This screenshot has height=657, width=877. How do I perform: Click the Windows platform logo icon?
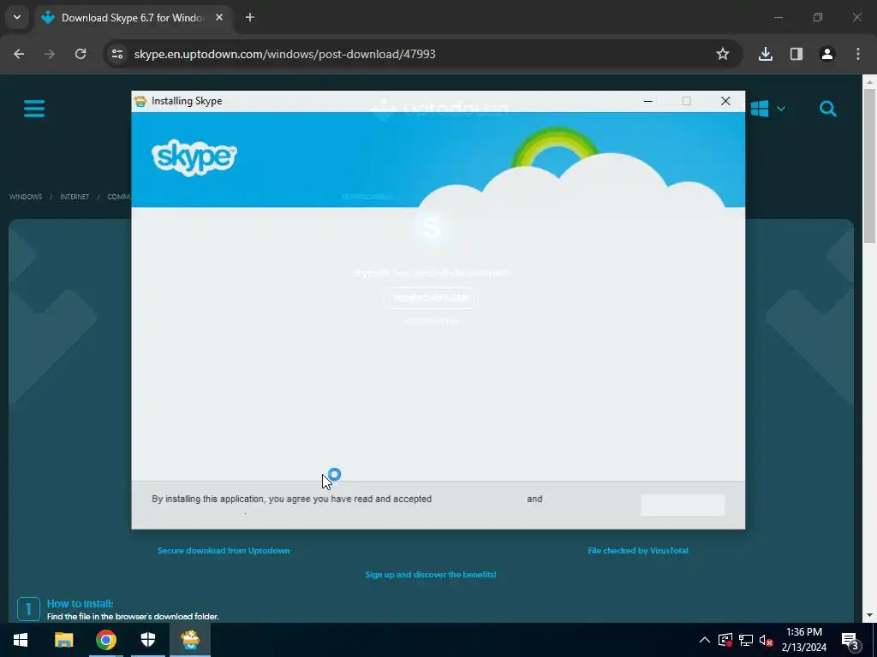point(759,109)
